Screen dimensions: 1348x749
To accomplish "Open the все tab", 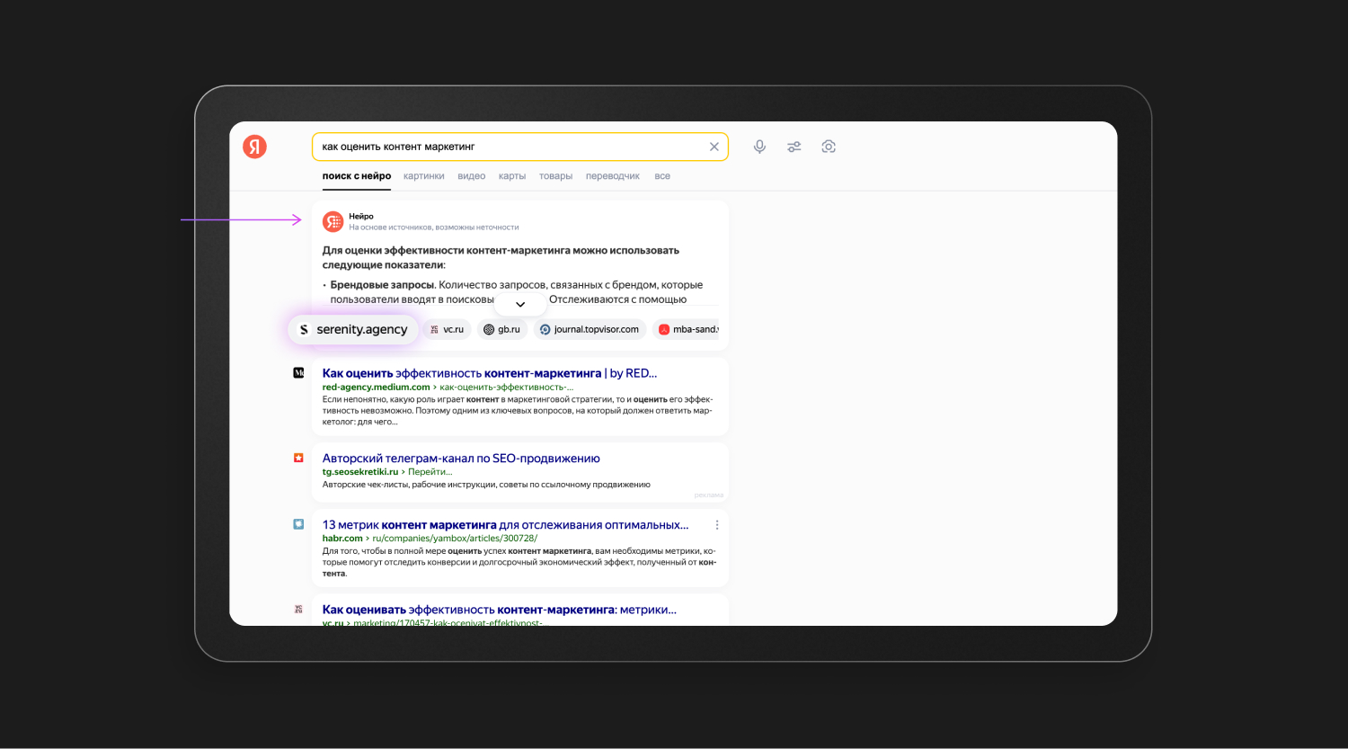I will pyautogui.click(x=662, y=176).
